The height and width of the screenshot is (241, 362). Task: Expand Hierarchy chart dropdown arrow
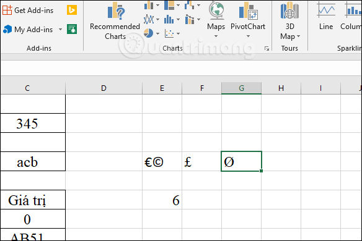[x=178, y=5]
